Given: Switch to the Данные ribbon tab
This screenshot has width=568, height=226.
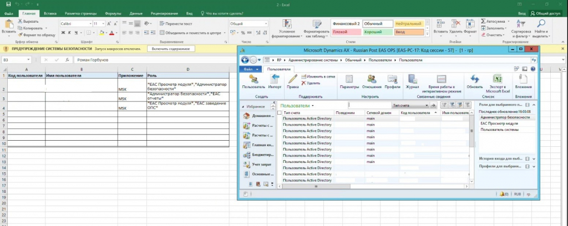Looking at the screenshot, I should [135, 13].
